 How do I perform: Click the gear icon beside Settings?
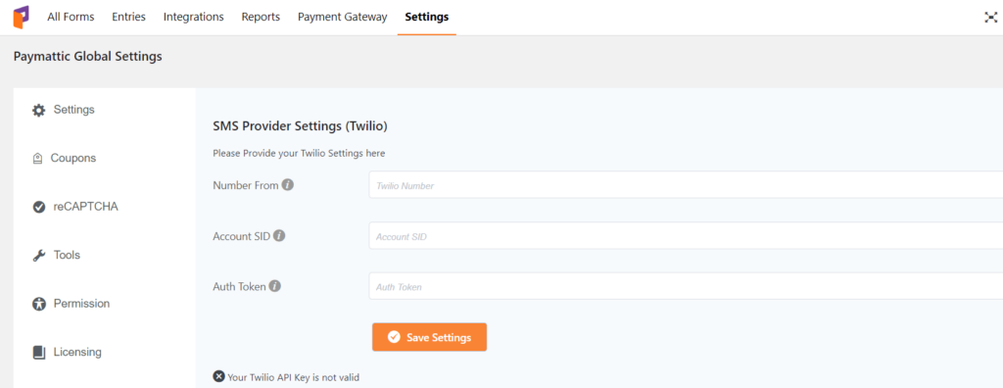[39, 110]
